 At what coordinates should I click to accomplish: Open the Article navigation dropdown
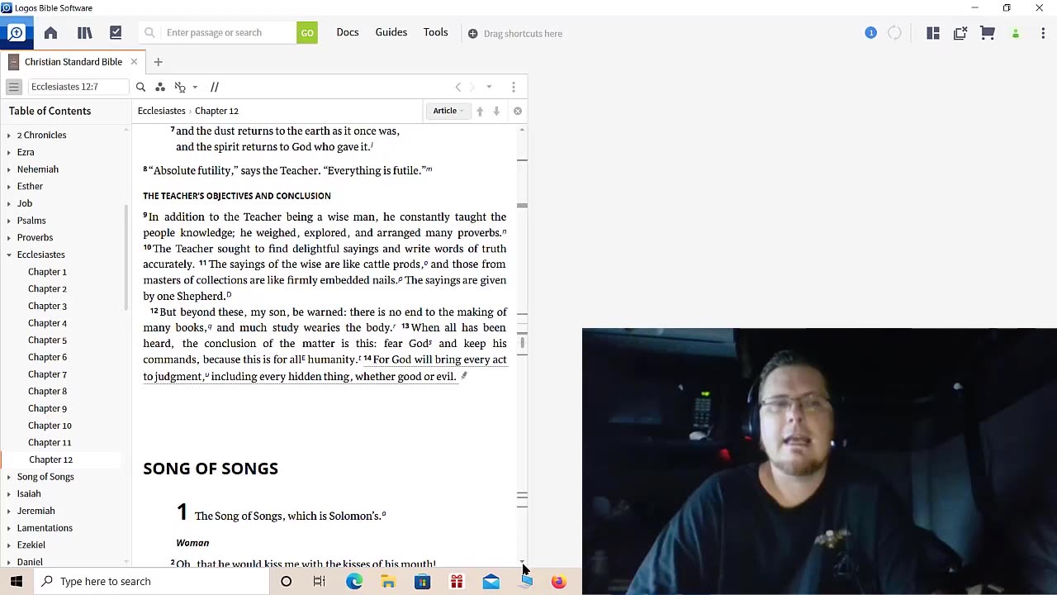(448, 111)
